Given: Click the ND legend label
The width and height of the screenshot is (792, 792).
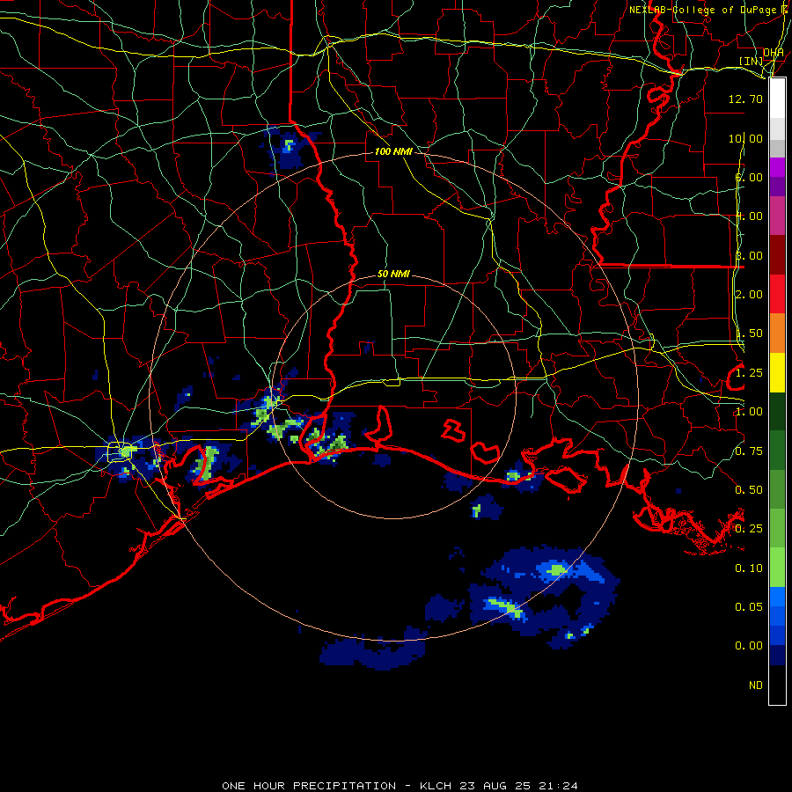Looking at the screenshot, I should pos(756,686).
